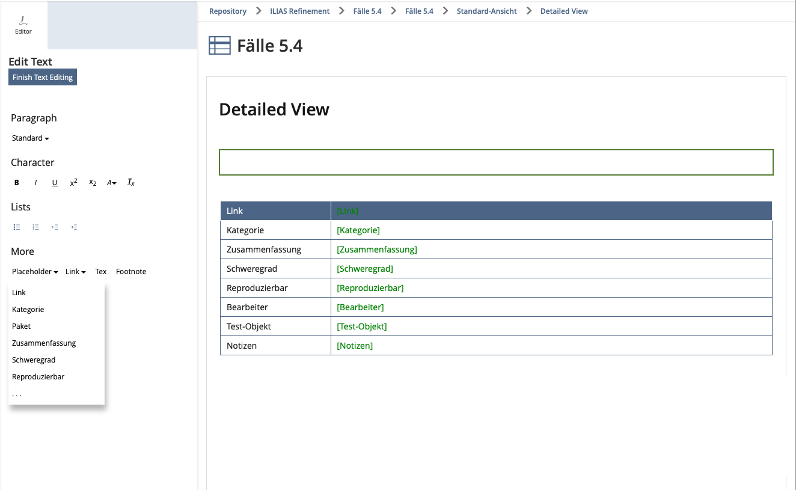Apply italic formatting
The width and height of the screenshot is (796, 490).
click(35, 183)
